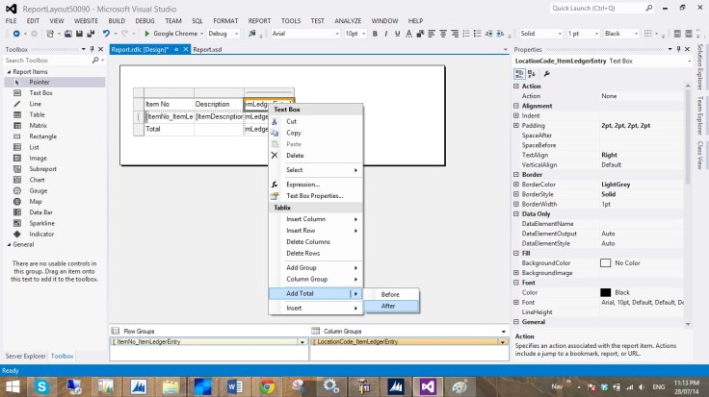The height and width of the screenshot is (397, 709).
Task: Open the Skype icon in the taskbar
Action: point(43,385)
